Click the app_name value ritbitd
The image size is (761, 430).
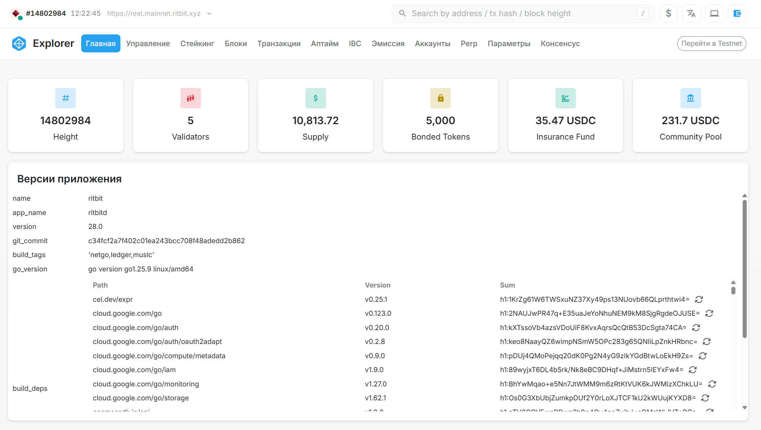(x=98, y=213)
